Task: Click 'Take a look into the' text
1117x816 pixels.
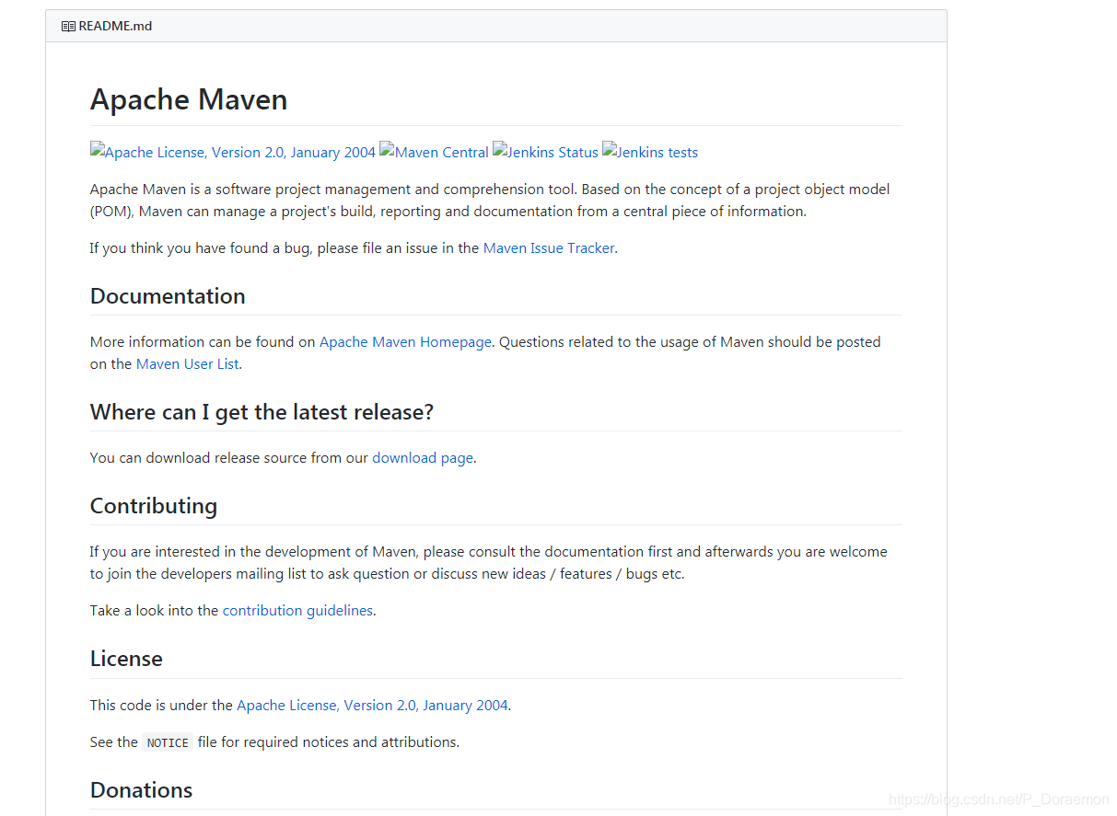Action: point(154,611)
